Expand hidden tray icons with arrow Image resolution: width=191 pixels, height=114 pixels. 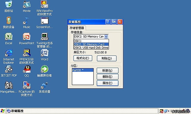pyautogui.click(x=169, y=111)
